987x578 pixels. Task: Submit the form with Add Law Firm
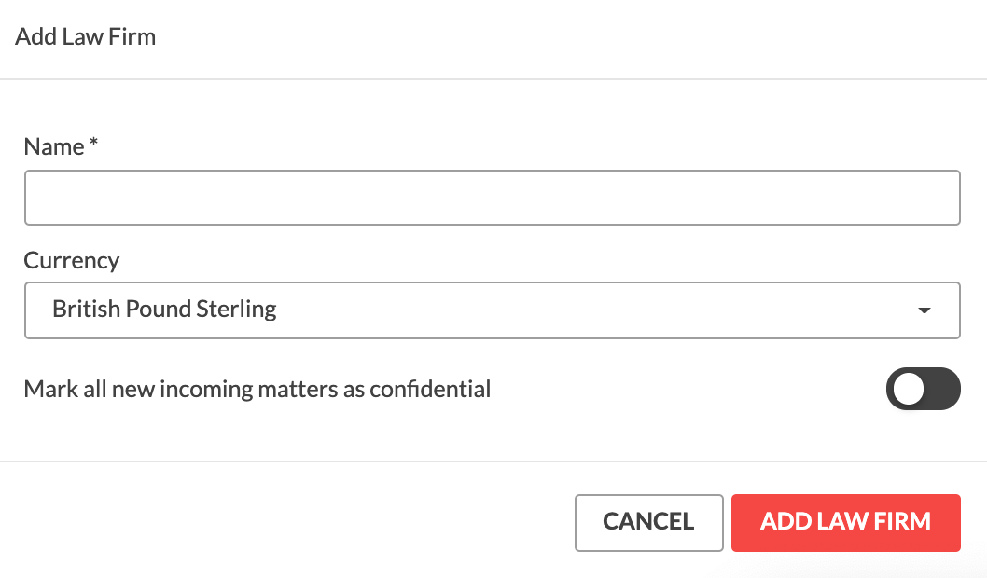pos(846,523)
